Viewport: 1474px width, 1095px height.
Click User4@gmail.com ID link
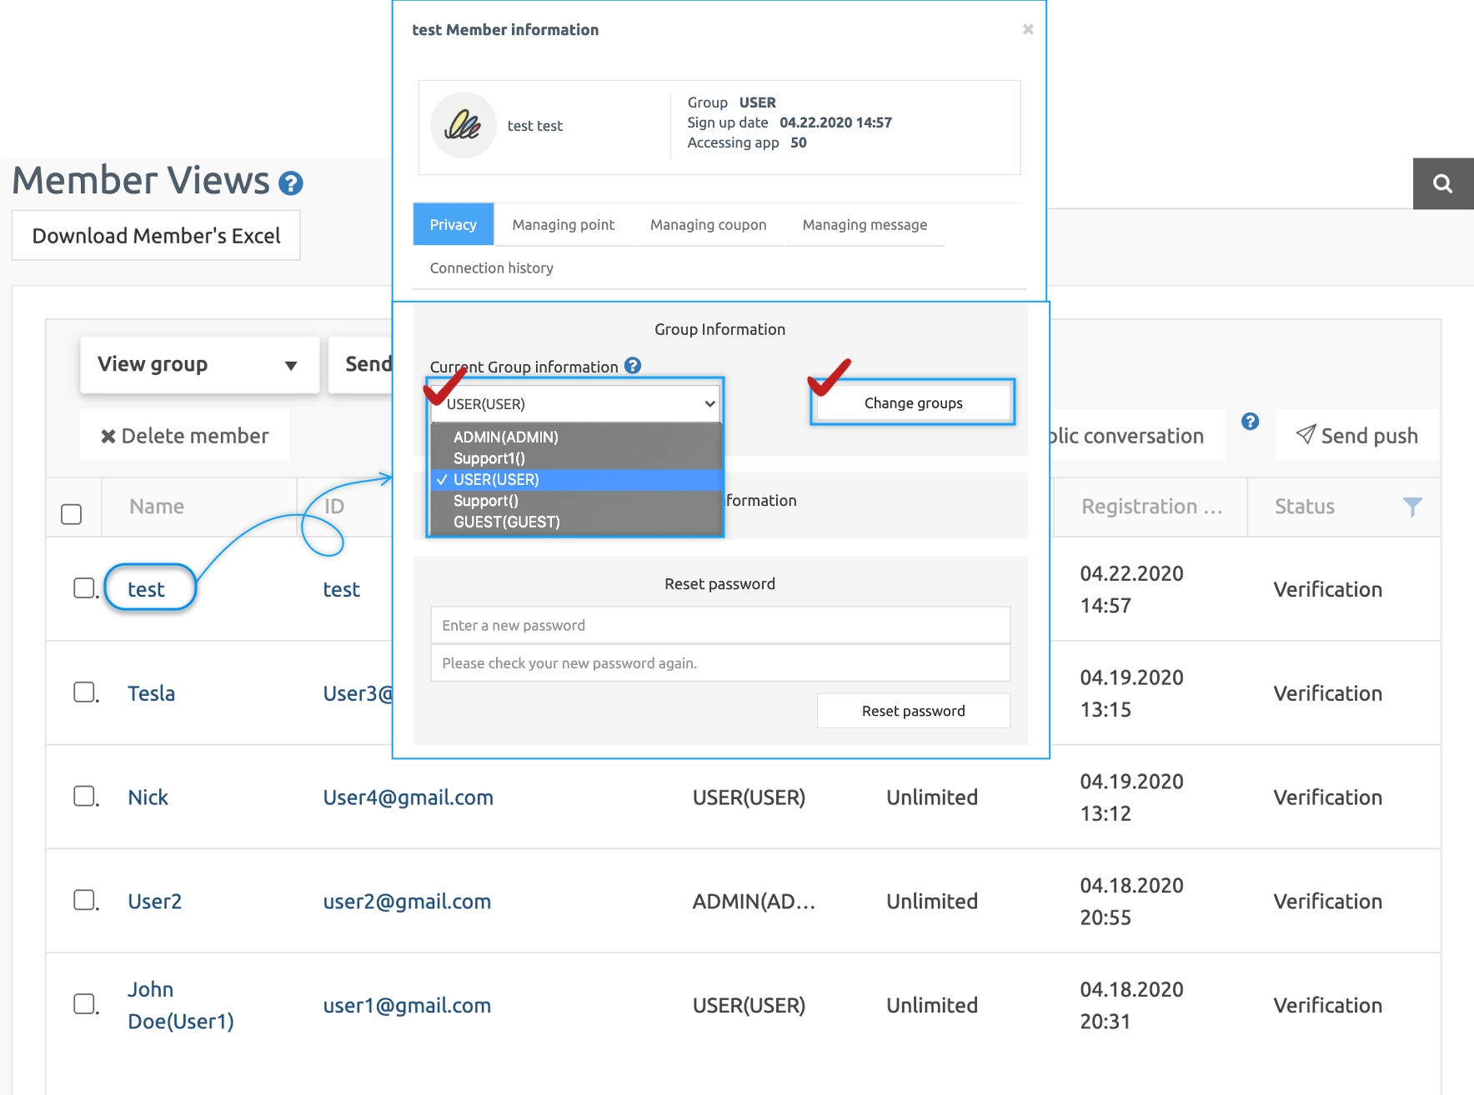[409, 797]
